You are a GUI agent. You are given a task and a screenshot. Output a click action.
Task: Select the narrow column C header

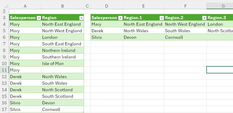87,6
